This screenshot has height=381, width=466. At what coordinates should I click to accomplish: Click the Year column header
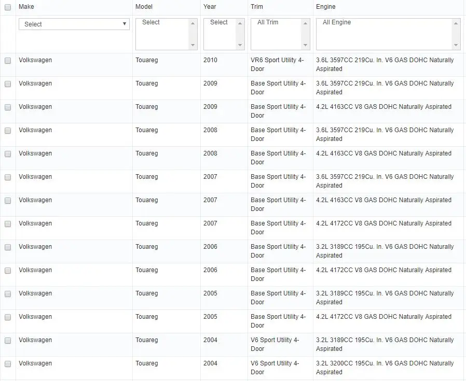click(210, 7)
